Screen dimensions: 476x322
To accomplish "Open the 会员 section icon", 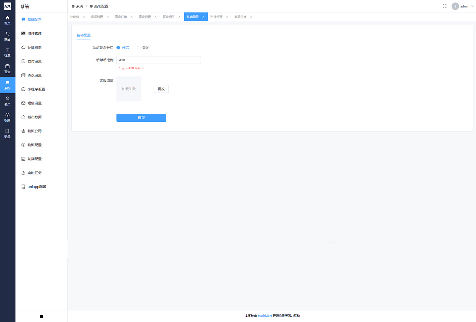I will (x=7, y=101).
